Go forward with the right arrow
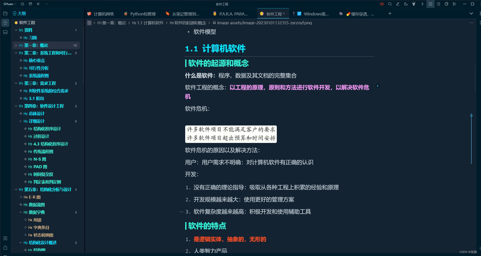Image resolution: width=481 pixels, height=256 pixels. (x=46, y=4)
